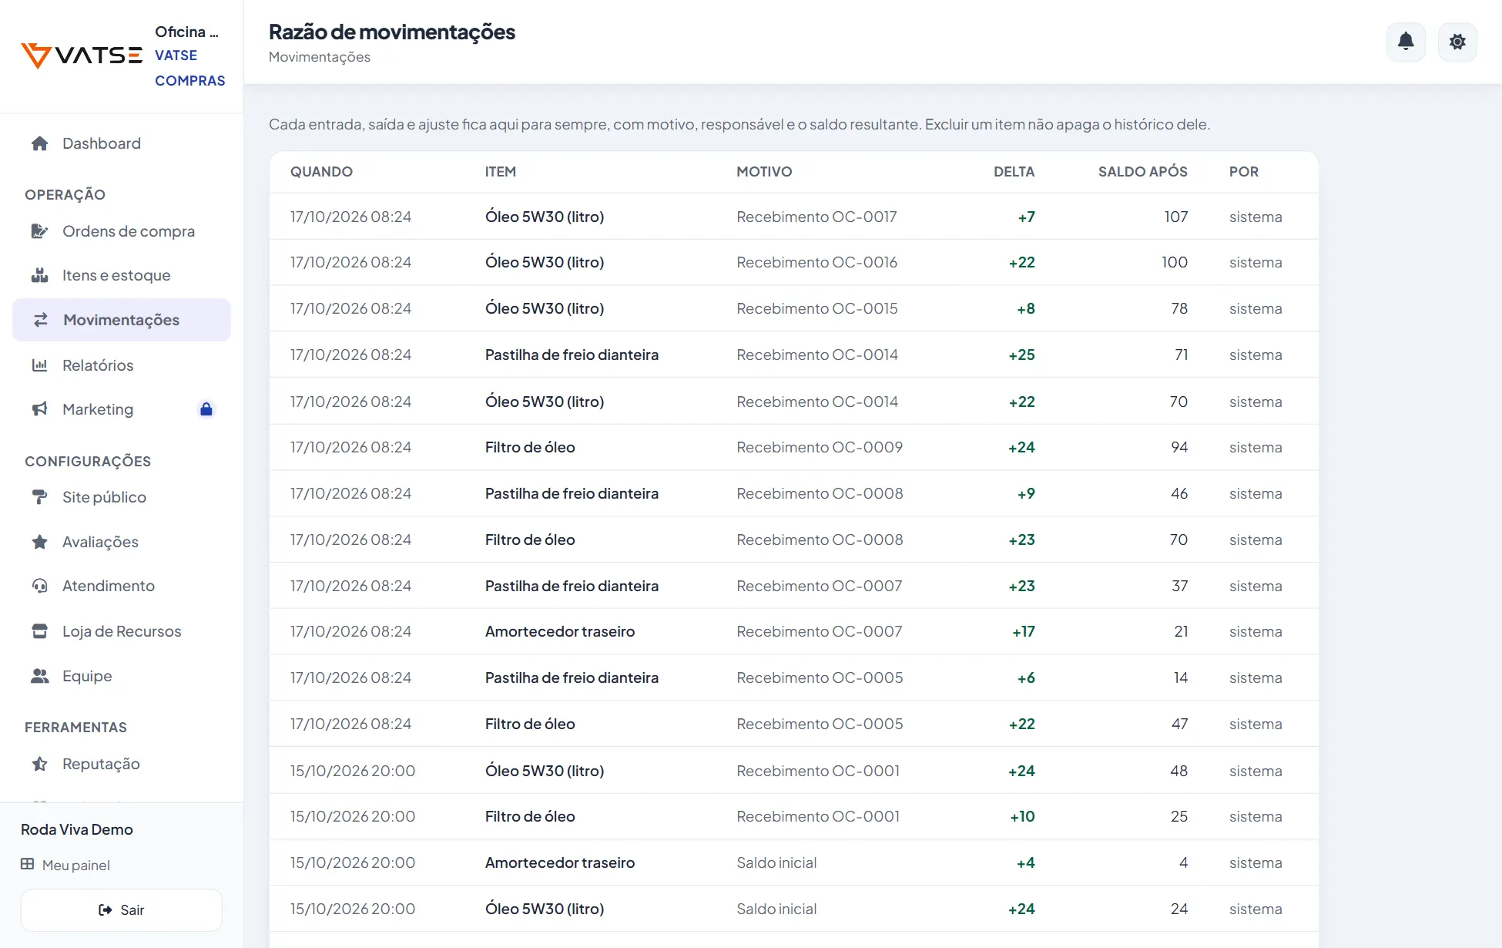Click the Avaliações star icon
The height and width of the screenshot is (948, 1502).
[40, 542]
